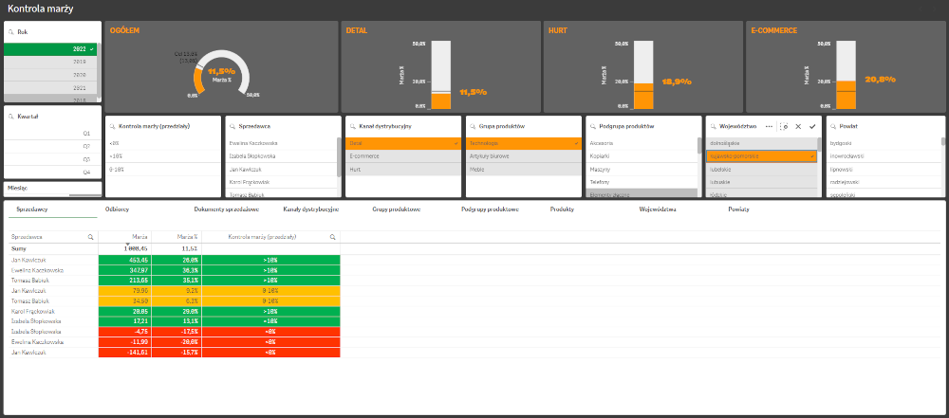Screen dimensions: 949x418
Task: Choose the <0% margin range filter
Action: click(x=162, y=143)
